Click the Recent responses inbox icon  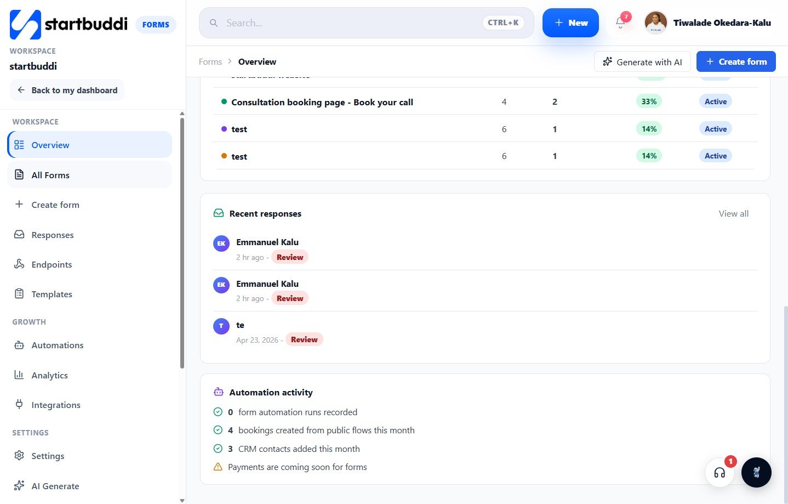click(219, 213)
